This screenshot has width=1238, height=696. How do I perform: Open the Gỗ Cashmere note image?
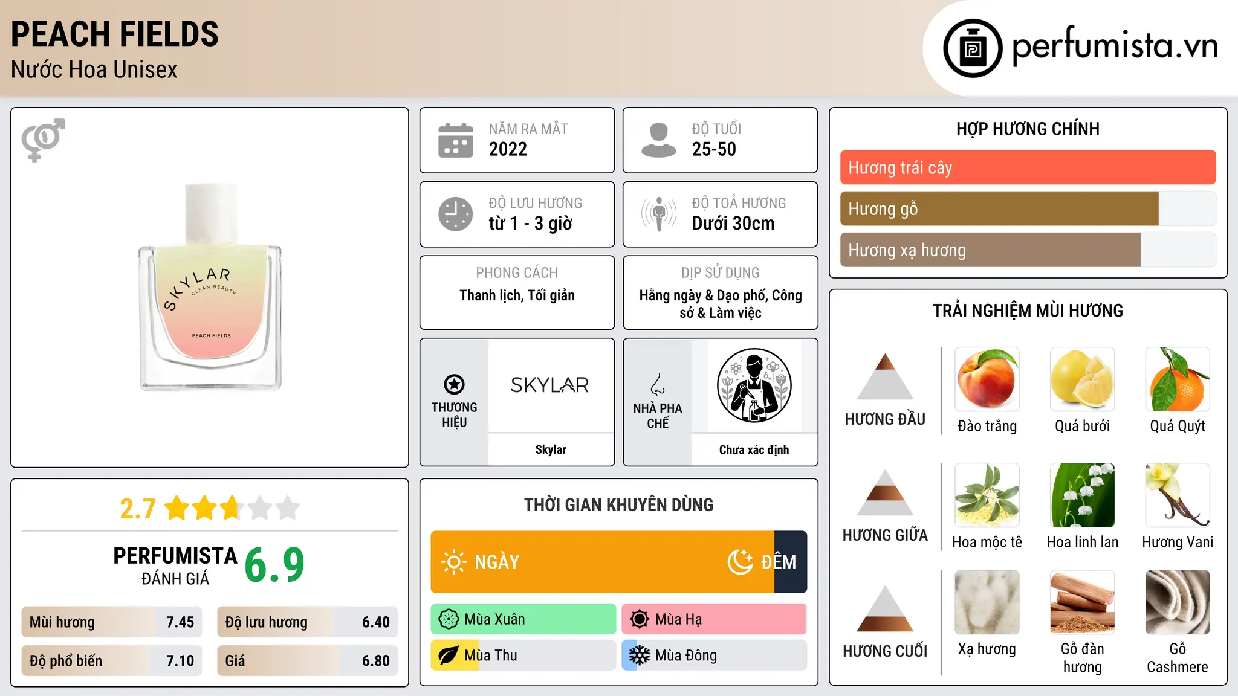point(1178,602)
